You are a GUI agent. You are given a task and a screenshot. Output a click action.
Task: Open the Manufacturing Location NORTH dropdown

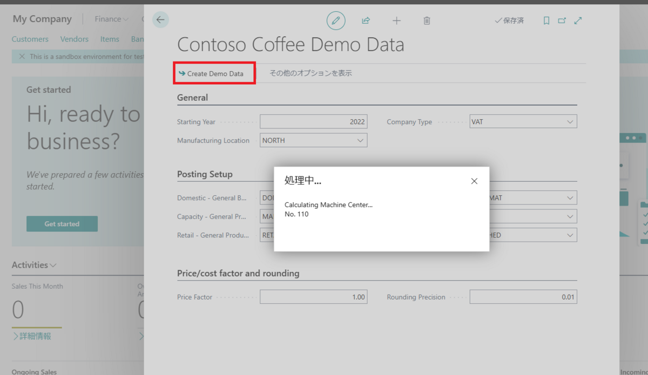(360, 140)
